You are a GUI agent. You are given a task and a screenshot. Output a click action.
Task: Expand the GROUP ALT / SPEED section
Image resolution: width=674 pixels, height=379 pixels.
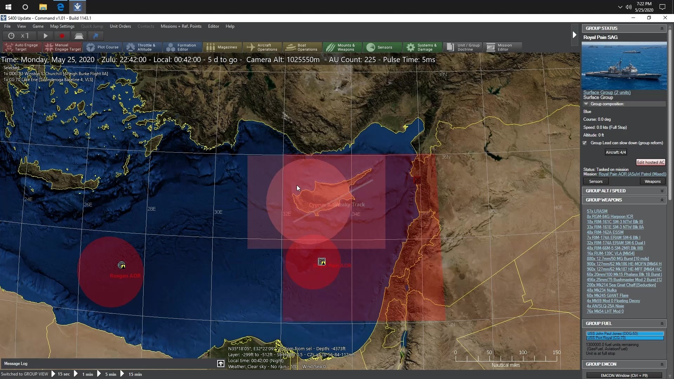662,191
